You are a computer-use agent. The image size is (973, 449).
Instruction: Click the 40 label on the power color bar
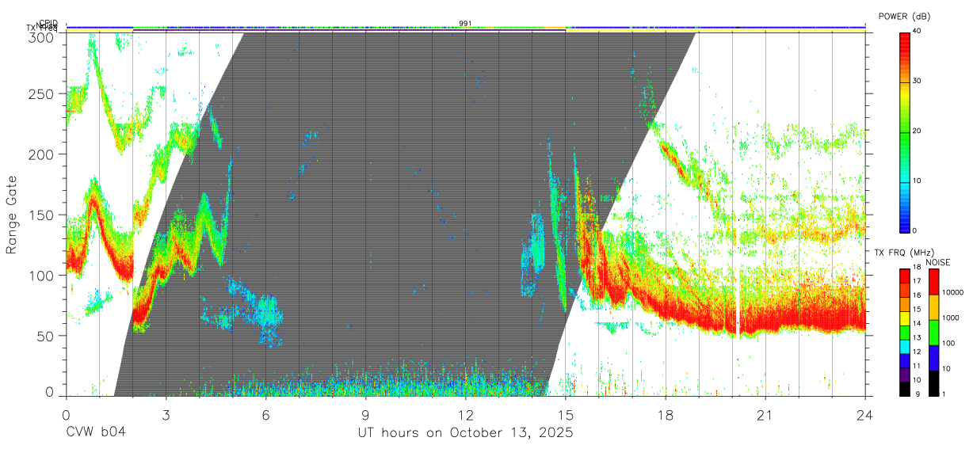click(918, 31)
